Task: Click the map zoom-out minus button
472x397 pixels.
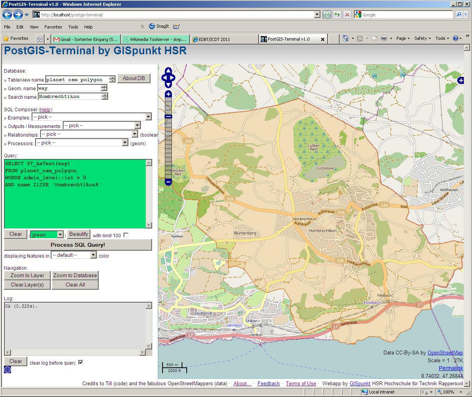Action: (168, 182)
